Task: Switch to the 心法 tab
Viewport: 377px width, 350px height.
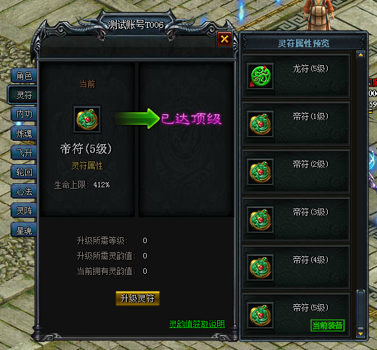Action: (24, 191)
